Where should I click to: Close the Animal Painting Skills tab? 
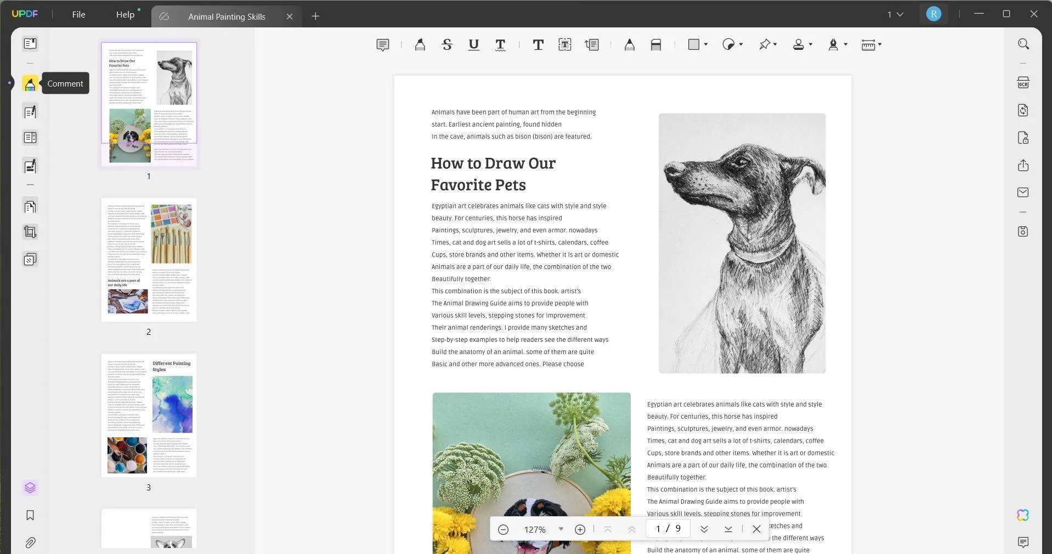tap(290, 17)
